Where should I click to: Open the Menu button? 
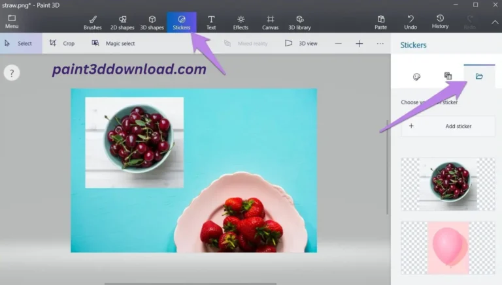[12, 22]
